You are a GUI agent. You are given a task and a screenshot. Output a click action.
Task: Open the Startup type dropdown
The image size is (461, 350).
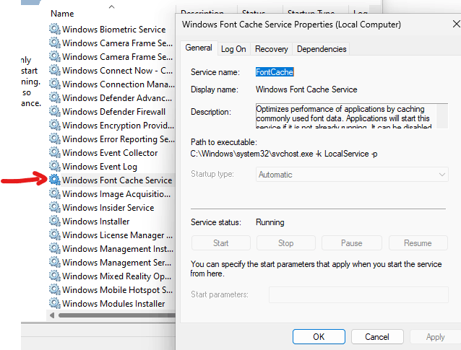pyautogui.click(x=352, y=175)
